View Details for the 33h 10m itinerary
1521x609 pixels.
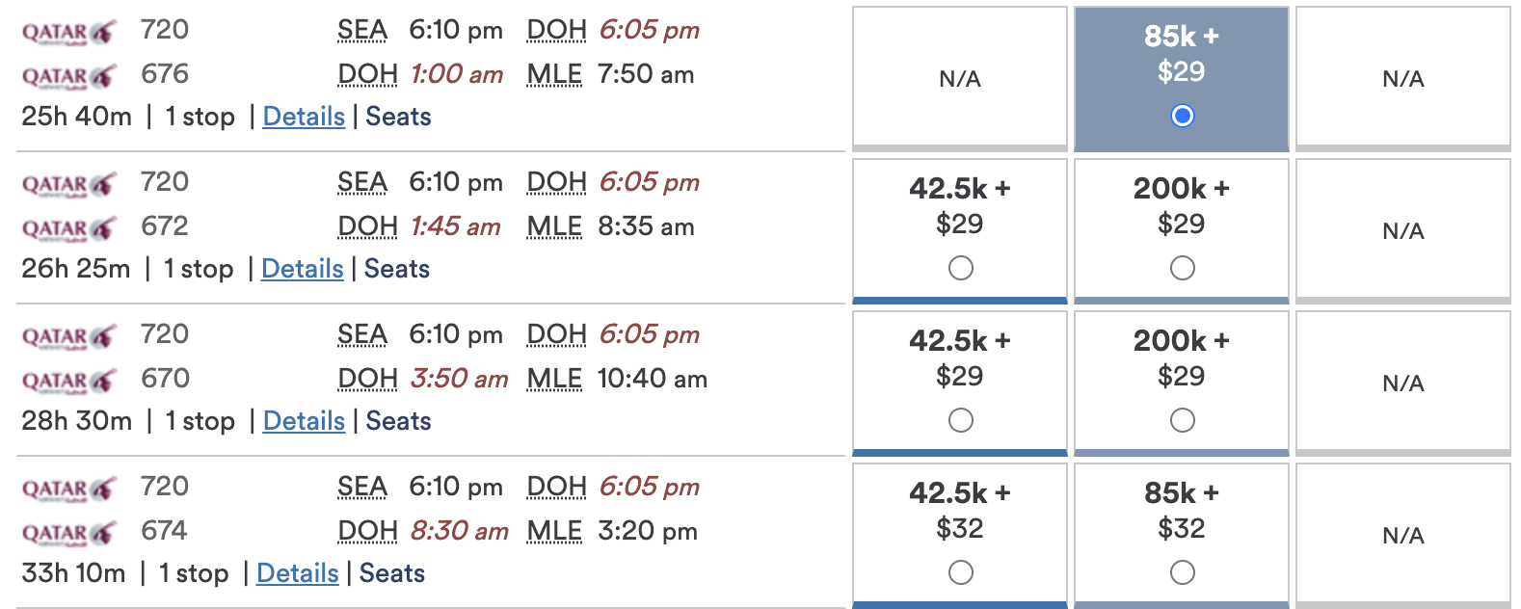(297, 573)
